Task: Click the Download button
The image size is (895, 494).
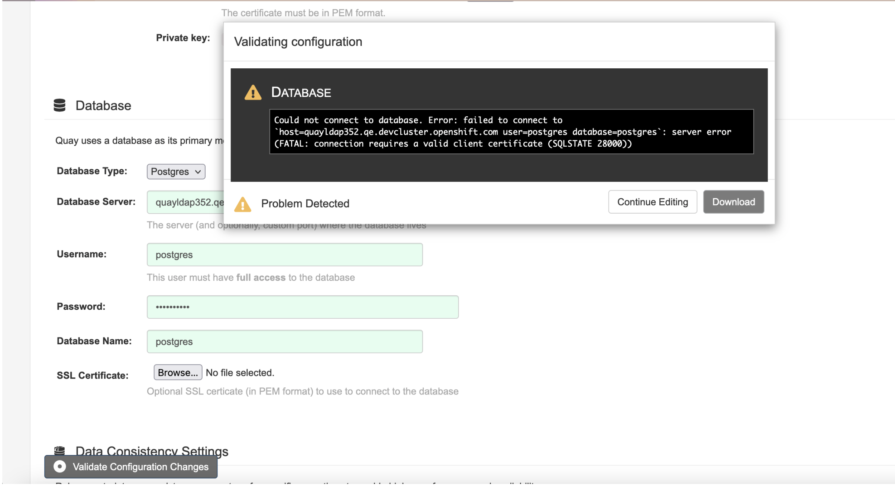Action: click(733, 202)
